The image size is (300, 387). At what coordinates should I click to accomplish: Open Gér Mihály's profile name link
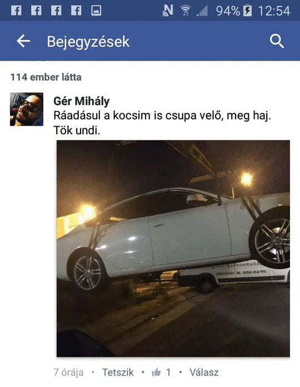coord(82,101)
